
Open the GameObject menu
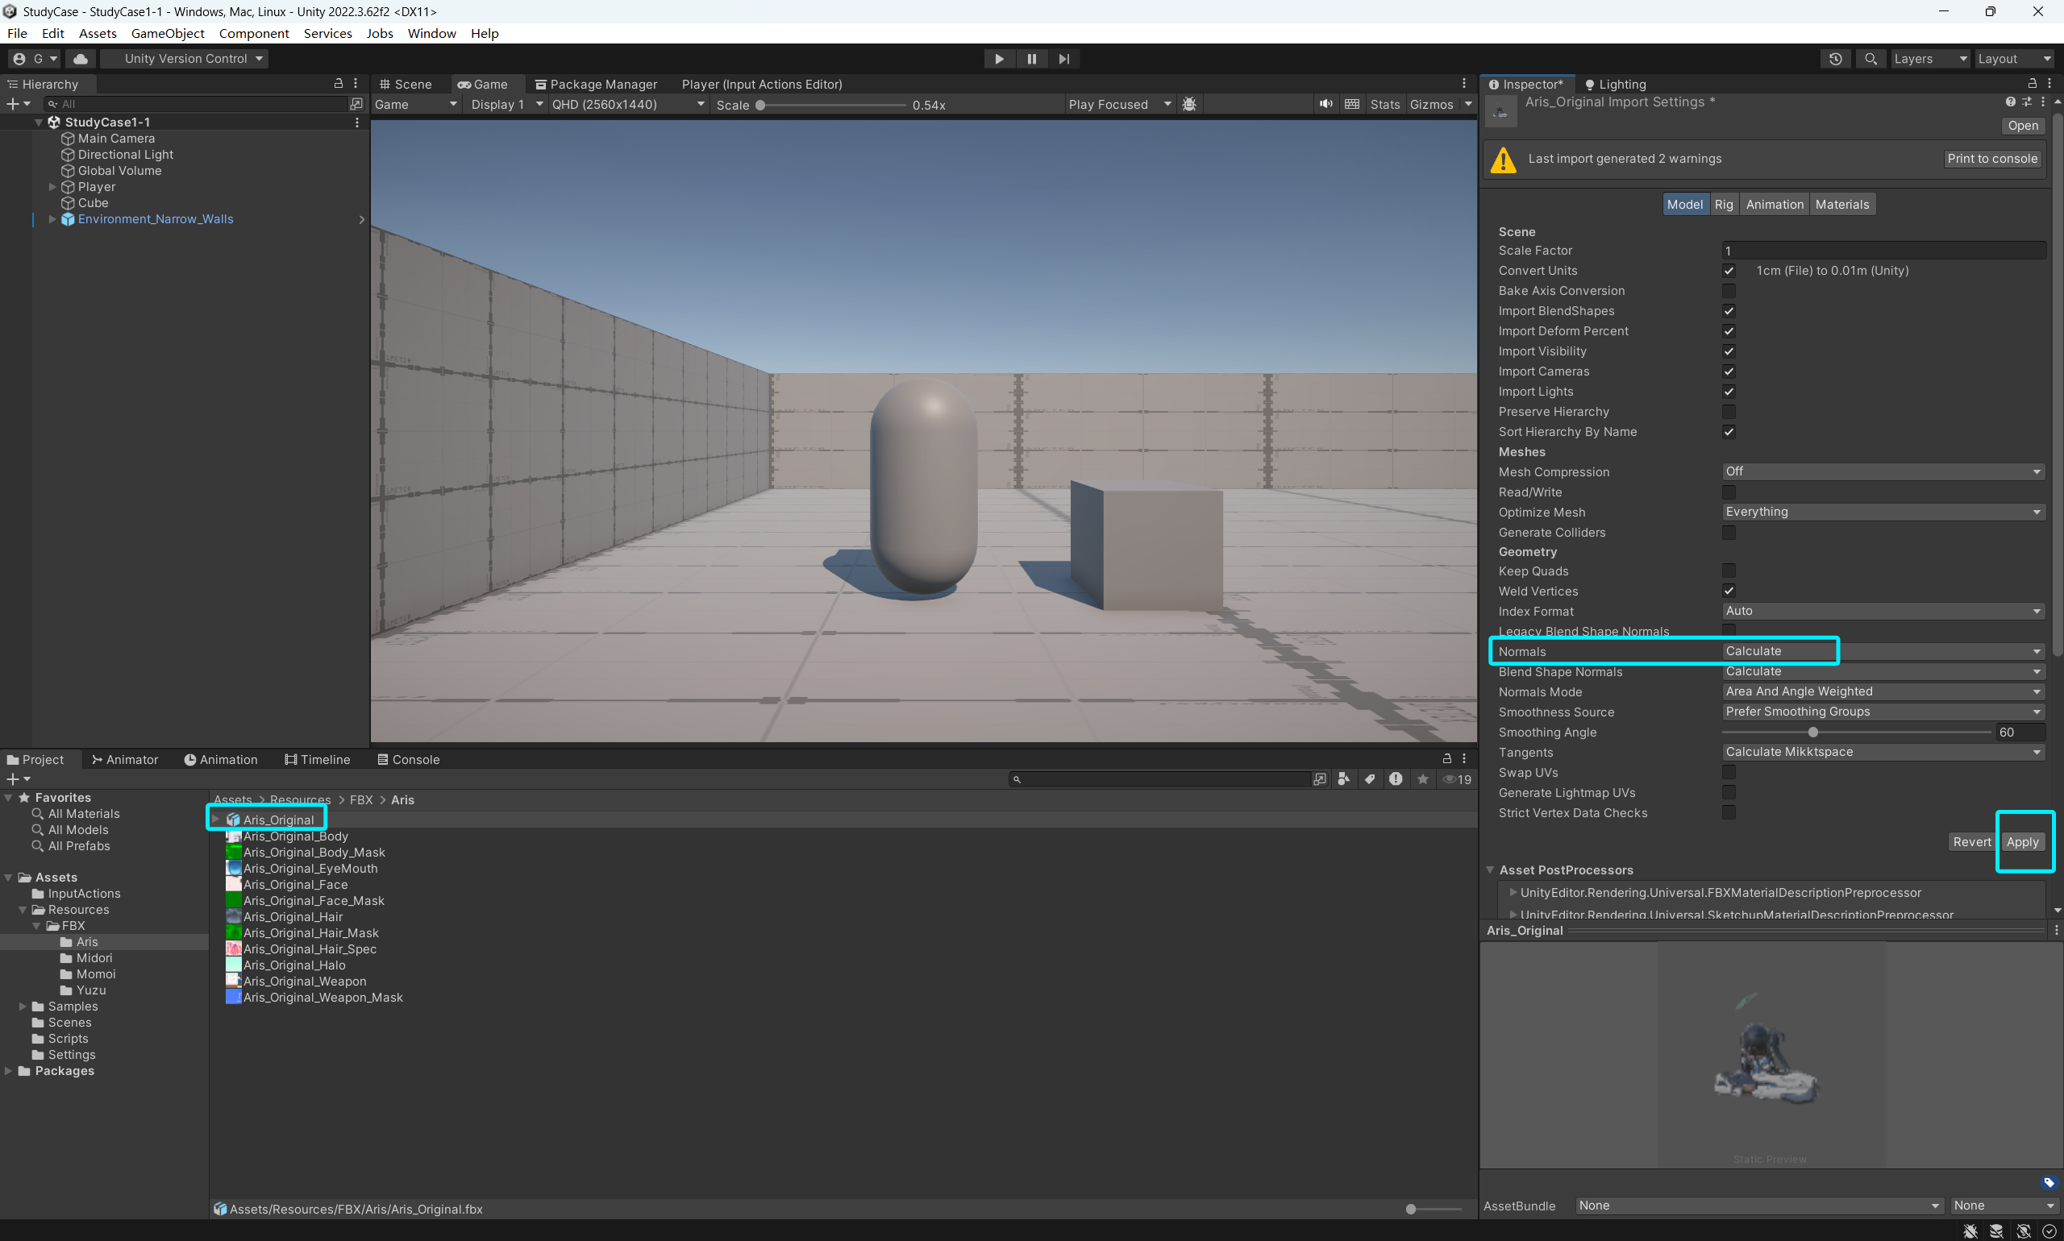168,34
